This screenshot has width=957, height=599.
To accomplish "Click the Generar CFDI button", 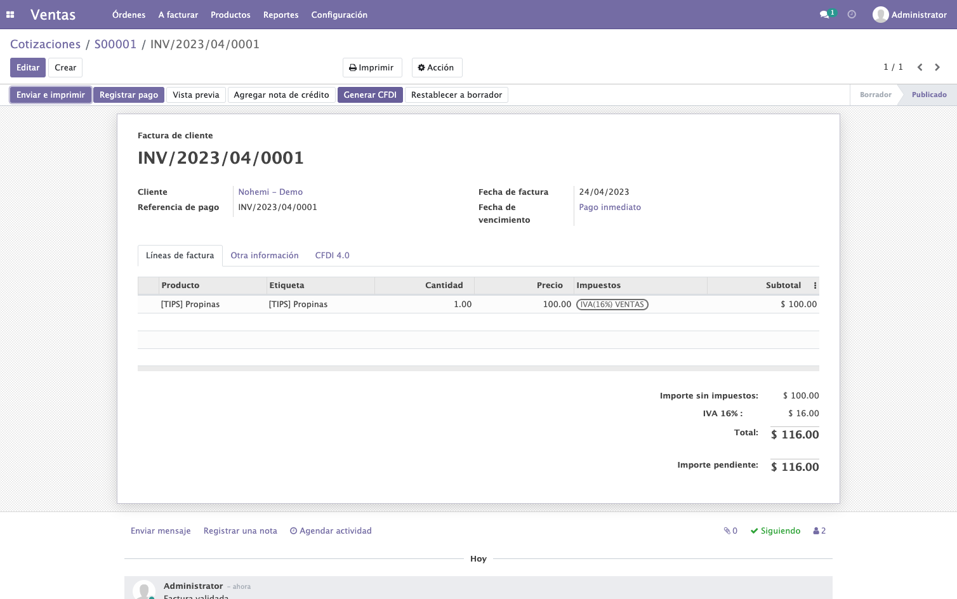I will 370,95.
